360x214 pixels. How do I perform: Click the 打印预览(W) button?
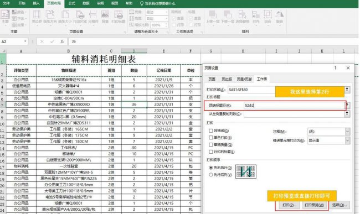click(x=314, y=205)
